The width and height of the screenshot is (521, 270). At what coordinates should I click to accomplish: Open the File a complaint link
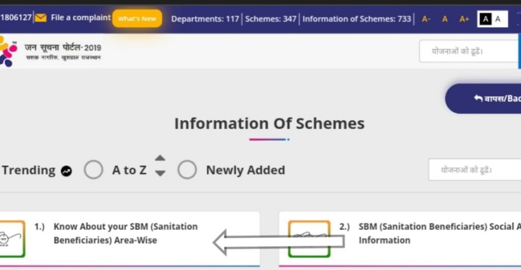(80, 18)
